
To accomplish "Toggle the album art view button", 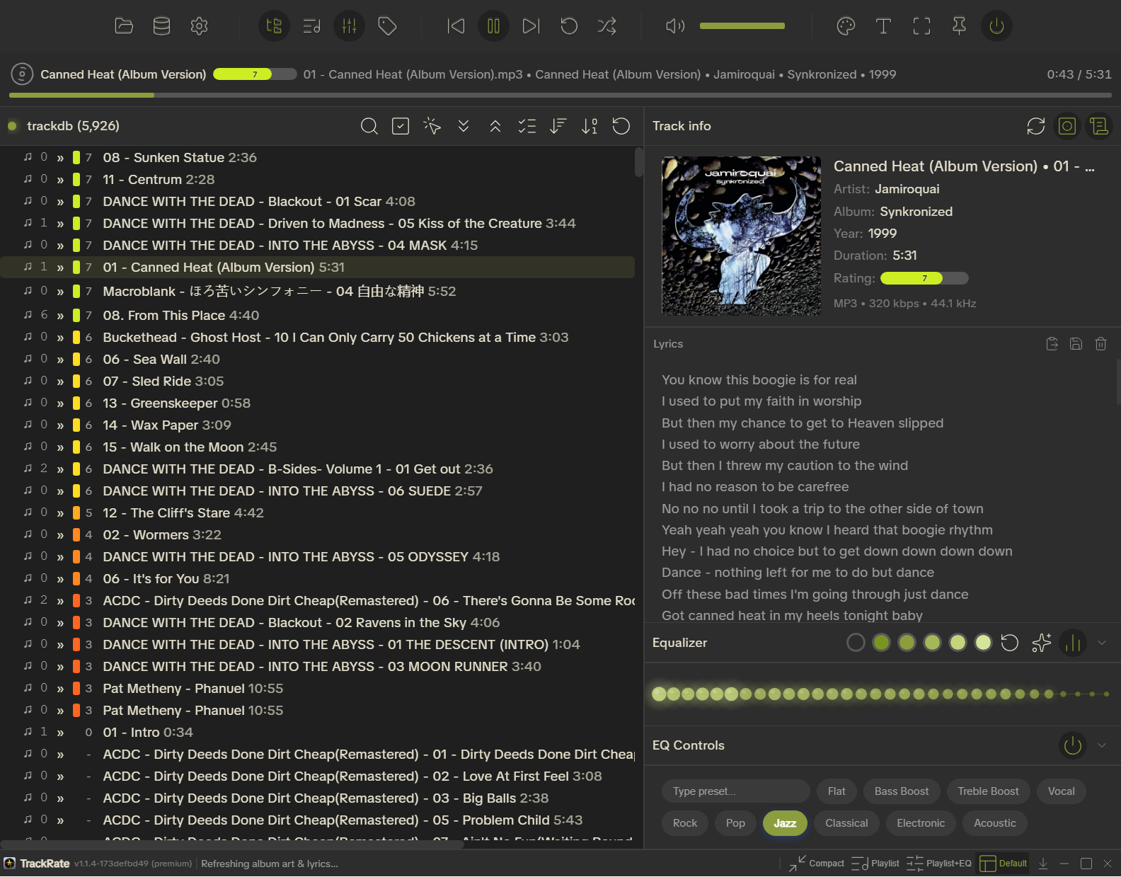I will 1067,126.
